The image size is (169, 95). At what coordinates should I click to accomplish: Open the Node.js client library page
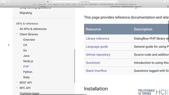click(28, 61)
